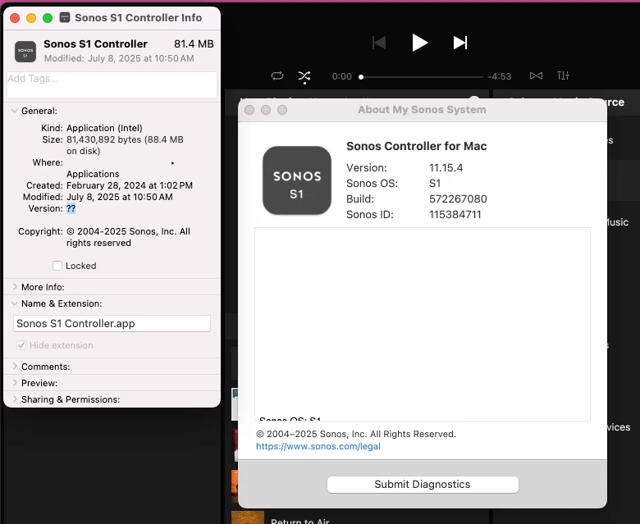Click the Add Tags field
640x524 pixels.
coord(112,84)
